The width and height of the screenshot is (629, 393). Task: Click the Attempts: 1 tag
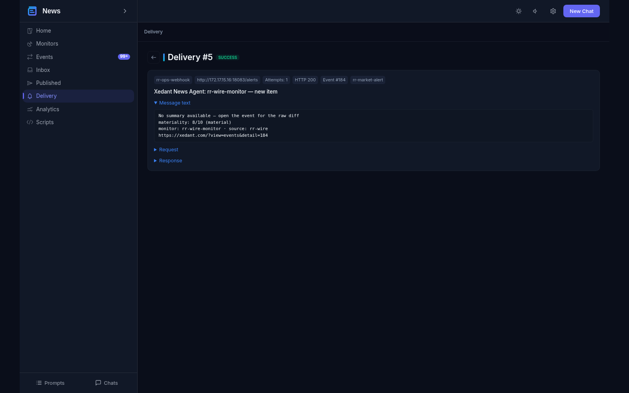276,80
